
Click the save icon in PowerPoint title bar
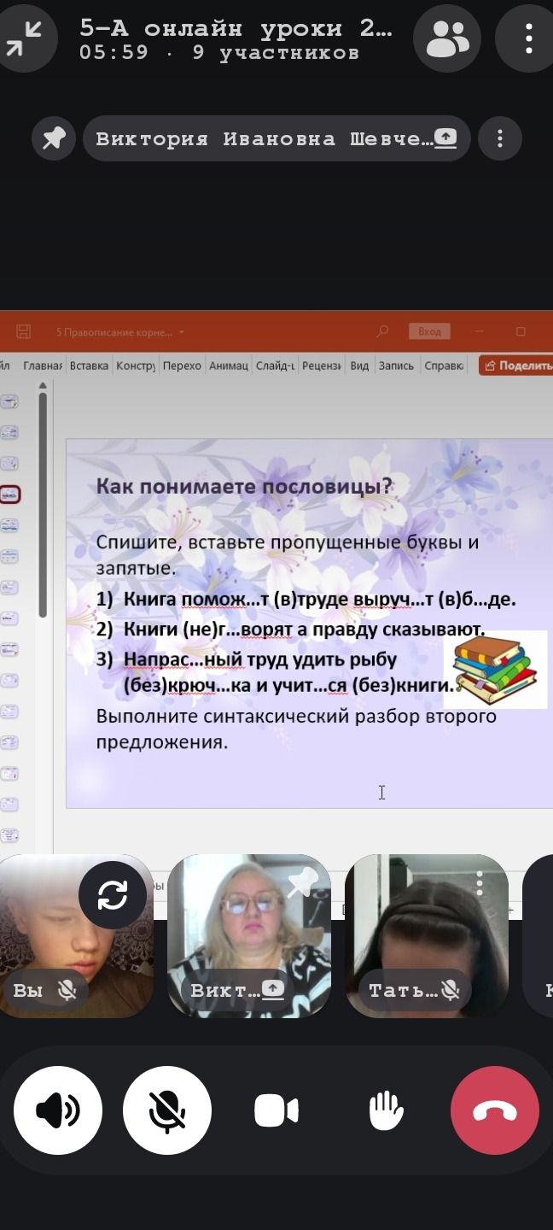coord(24,331)
